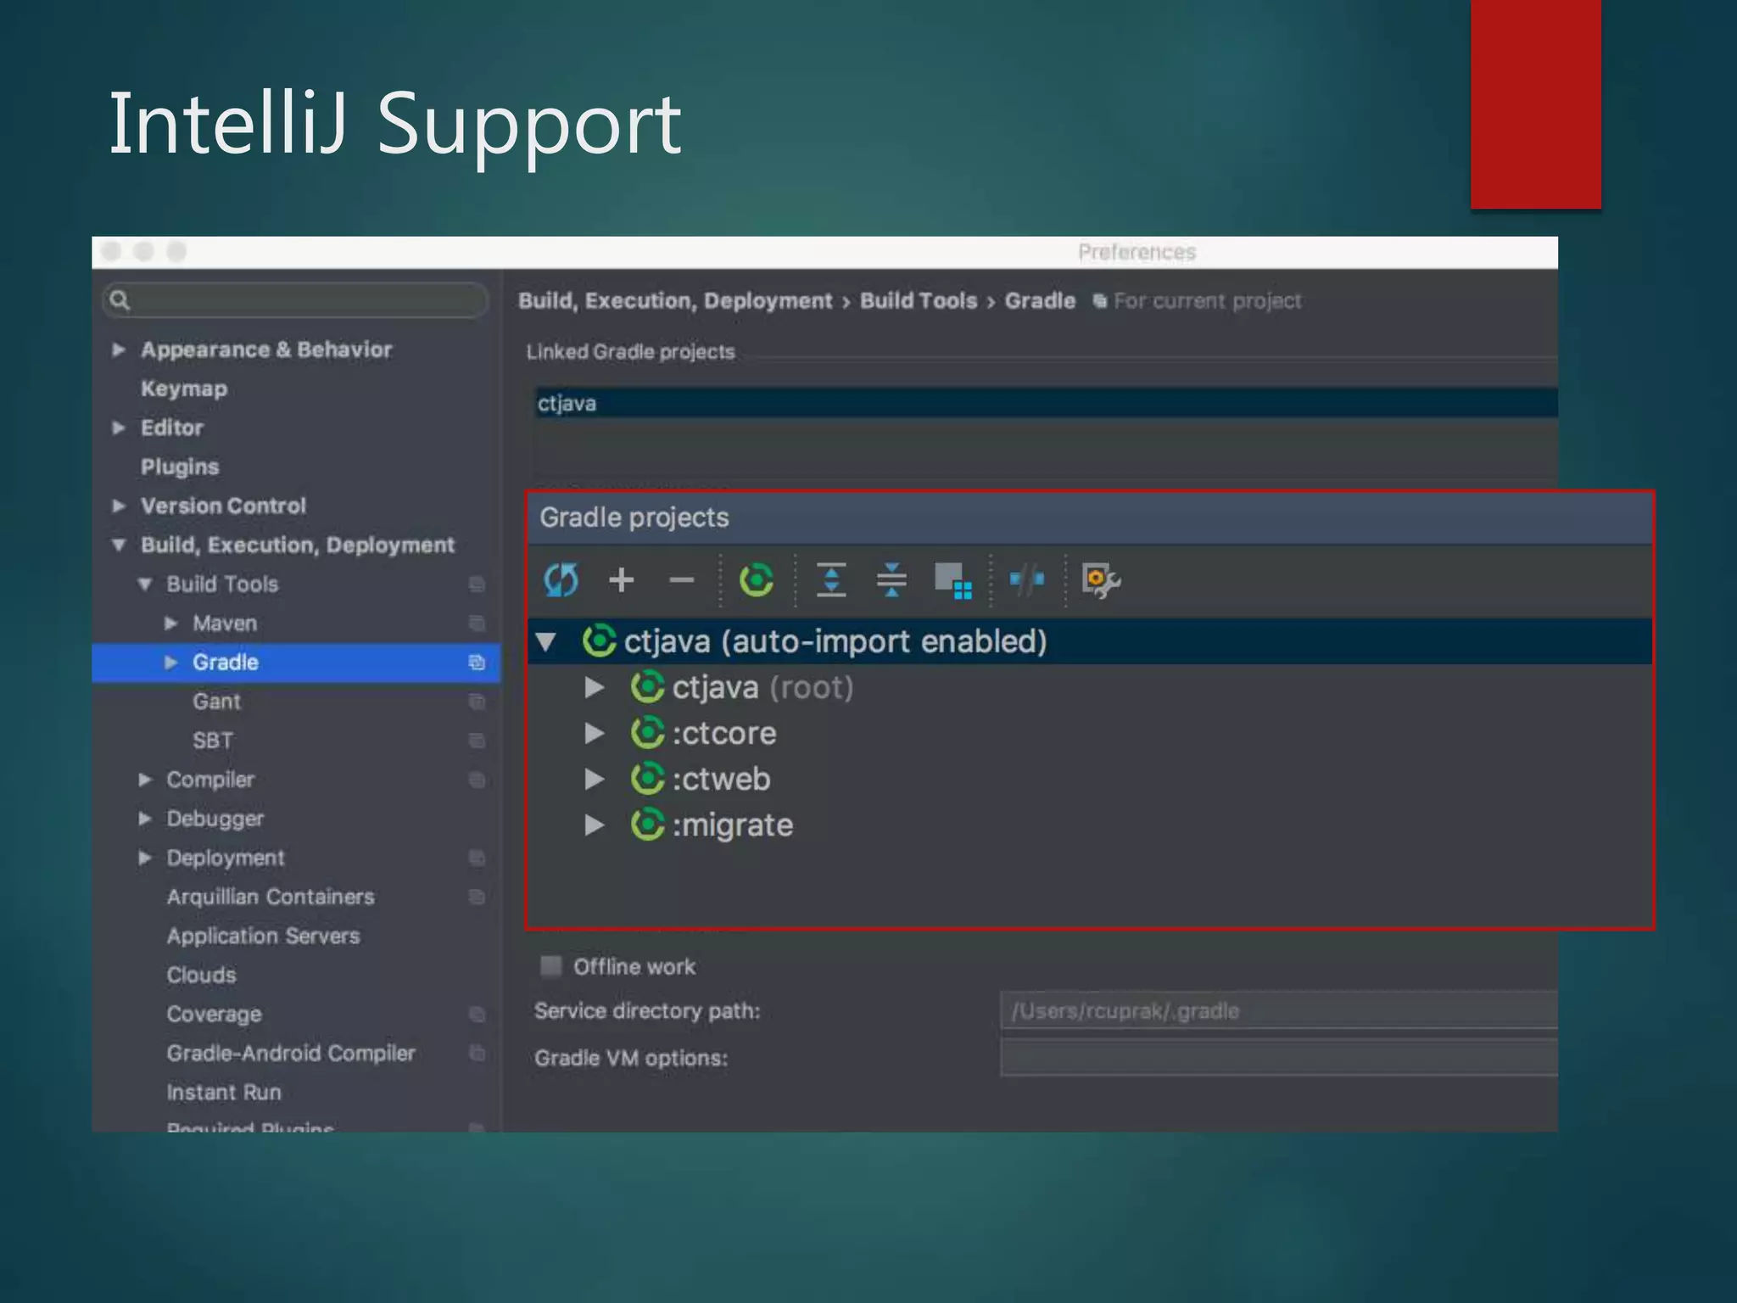Click project-level icon beside Compiler
This screenshot has width=1737, height=1303.
click(x=477, y=780)
